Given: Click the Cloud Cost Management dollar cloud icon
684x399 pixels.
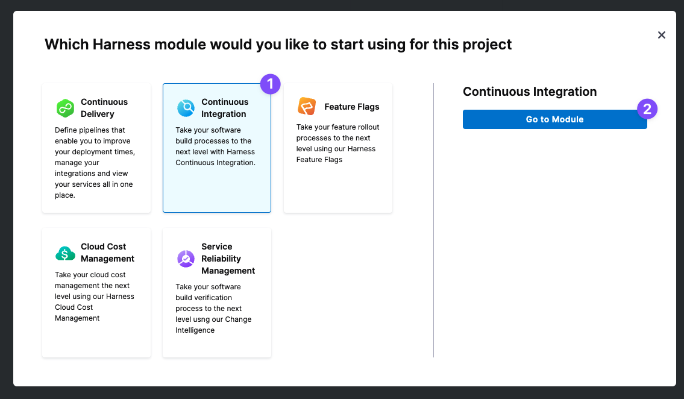Looking at the screenshot, I should (x=66, y=253).
